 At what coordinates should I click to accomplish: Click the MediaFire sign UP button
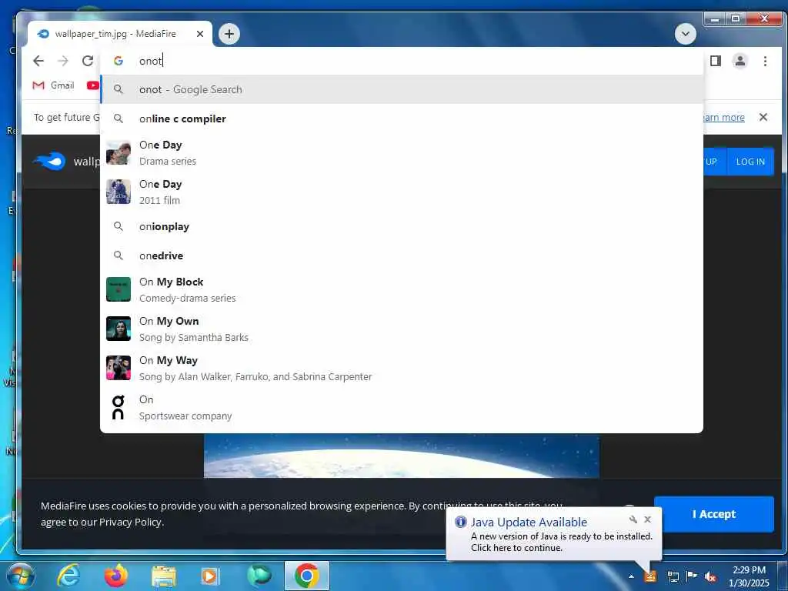click(714, 162)
